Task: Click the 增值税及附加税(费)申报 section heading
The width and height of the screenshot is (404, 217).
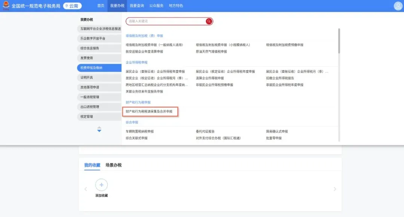Action: [144, 36]
